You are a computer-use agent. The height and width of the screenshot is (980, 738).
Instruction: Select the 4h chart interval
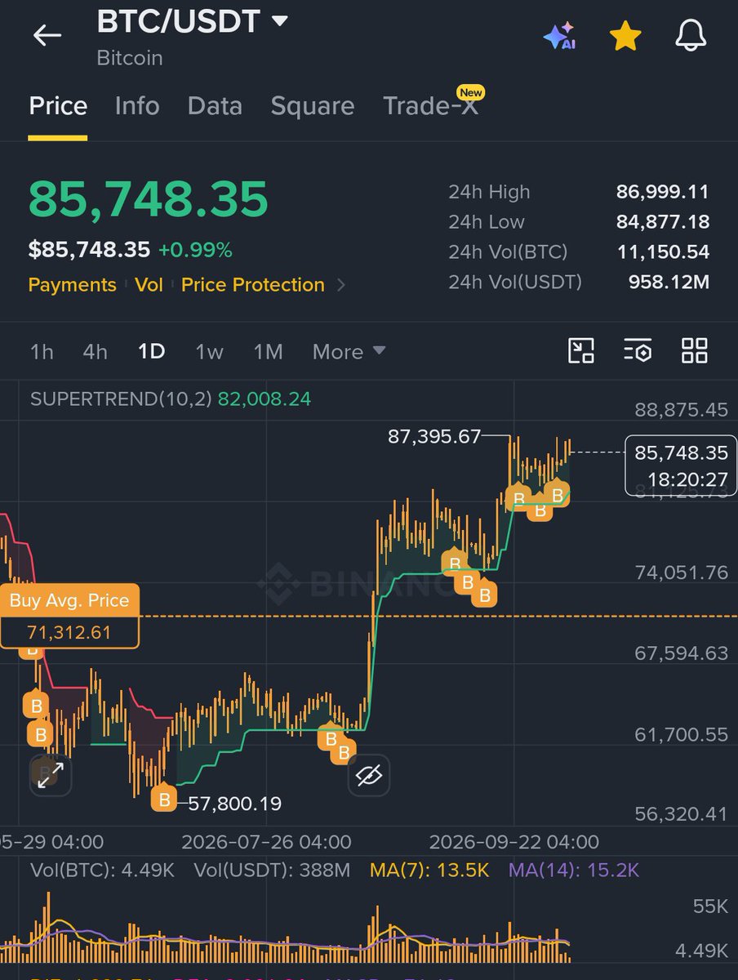96,352
